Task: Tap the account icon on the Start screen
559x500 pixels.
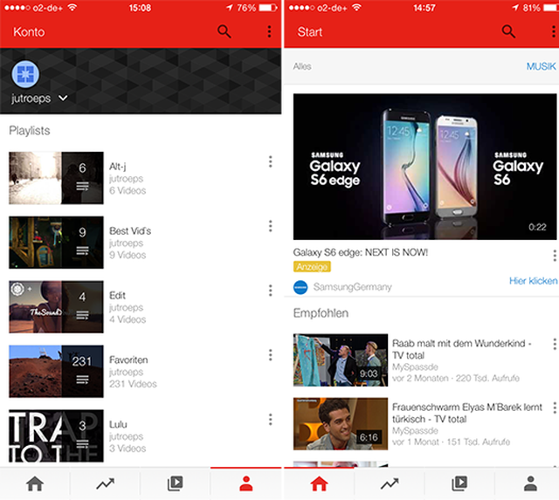Action: tap(529, 482)
